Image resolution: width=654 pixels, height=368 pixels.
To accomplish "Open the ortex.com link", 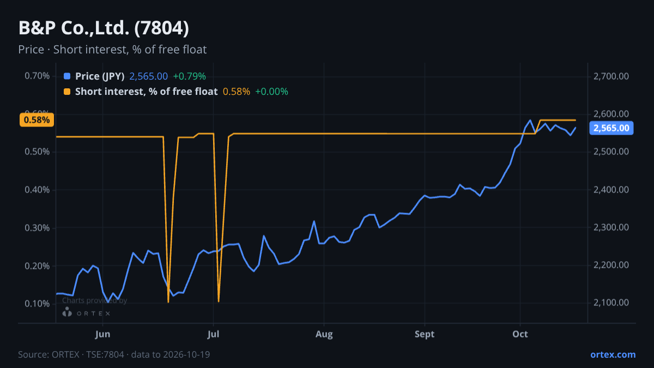I will click(x=613, y=354).
